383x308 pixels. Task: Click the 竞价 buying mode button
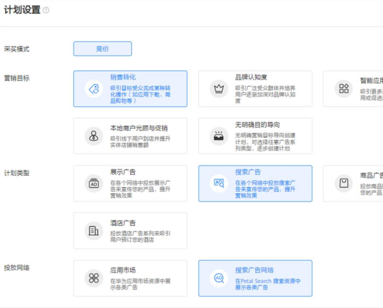coord(102,48)
